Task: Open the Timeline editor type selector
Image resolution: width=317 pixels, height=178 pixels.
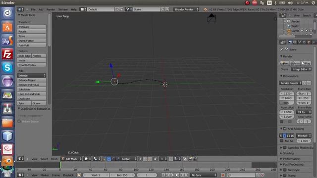Action: tap(21, 175)
